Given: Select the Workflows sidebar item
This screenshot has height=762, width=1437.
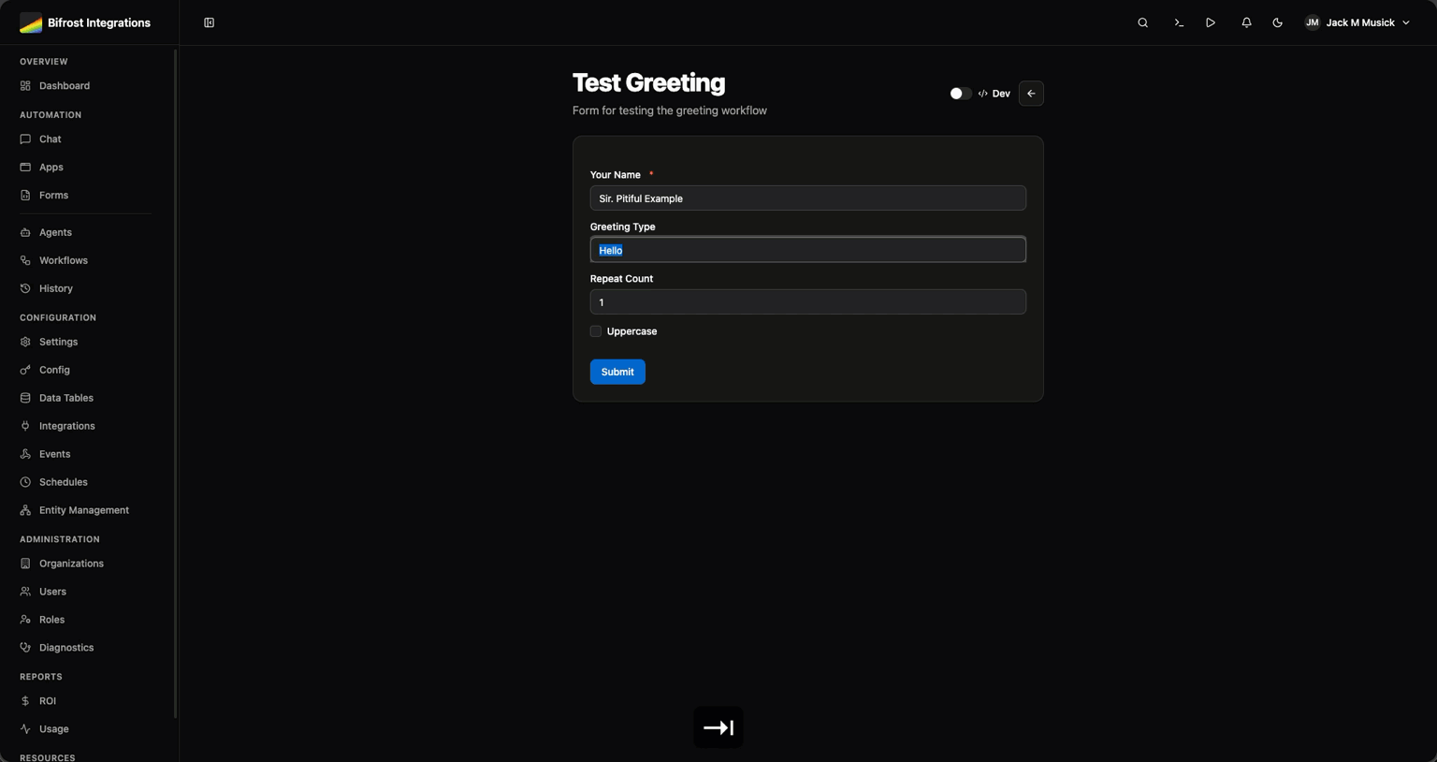Looking at the screenshot, I should click(x=63, y=260).
